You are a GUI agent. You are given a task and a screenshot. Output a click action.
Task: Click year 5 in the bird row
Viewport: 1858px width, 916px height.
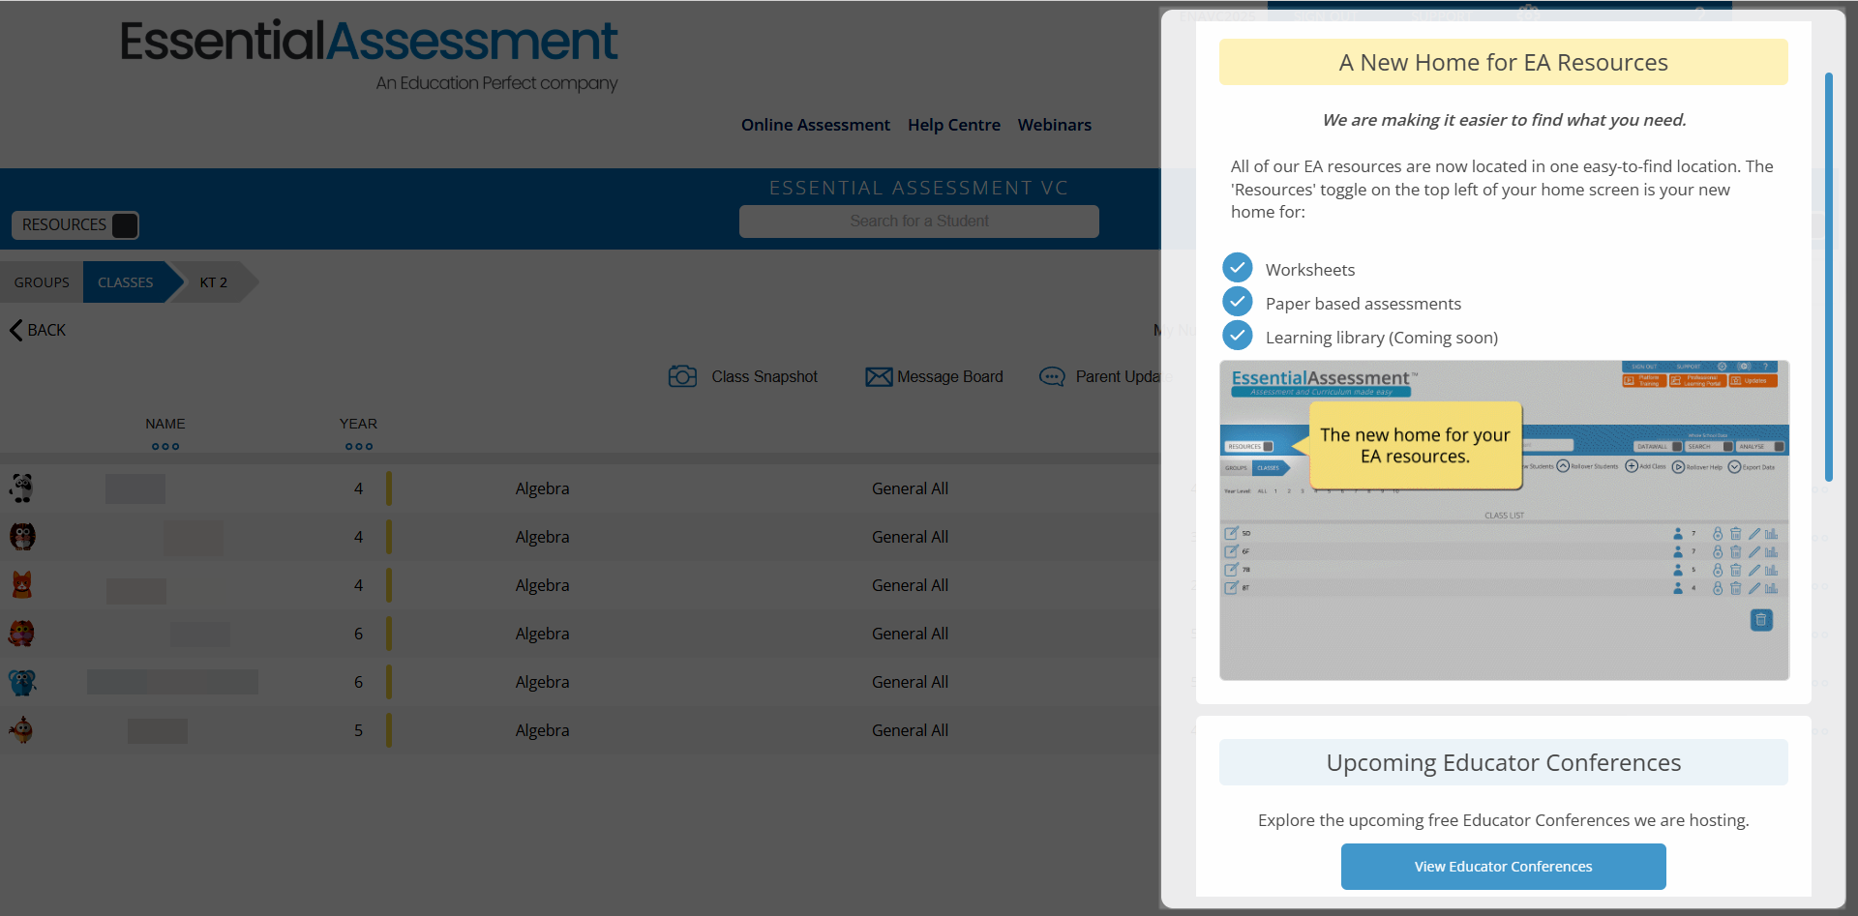[358, 730]
